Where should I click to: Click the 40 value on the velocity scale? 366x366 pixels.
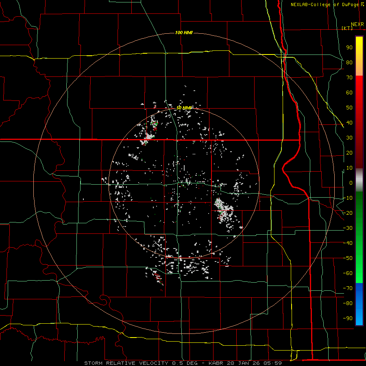click(x=349, y=123)
